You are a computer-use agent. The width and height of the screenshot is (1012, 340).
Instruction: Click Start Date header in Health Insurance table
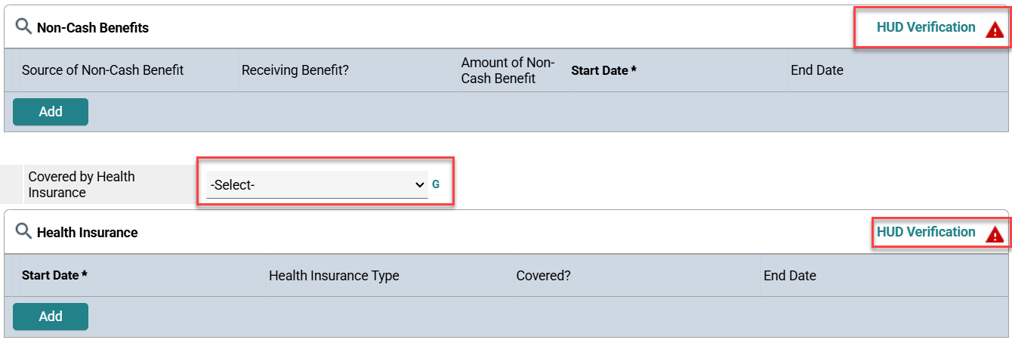tap(54, 276)
